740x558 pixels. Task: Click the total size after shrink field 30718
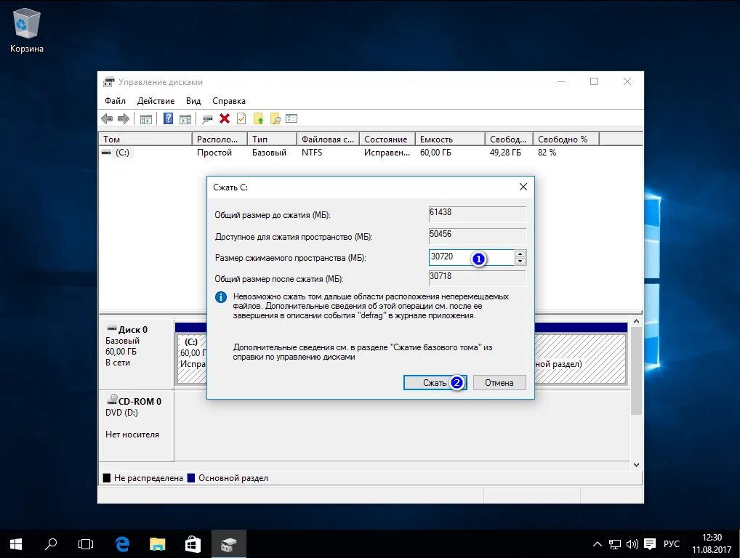point(477,278)
